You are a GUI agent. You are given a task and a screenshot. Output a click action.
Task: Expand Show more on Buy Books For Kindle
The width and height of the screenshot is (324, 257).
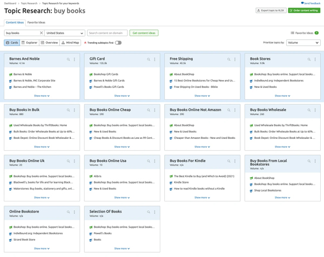[x=202, y=198]
